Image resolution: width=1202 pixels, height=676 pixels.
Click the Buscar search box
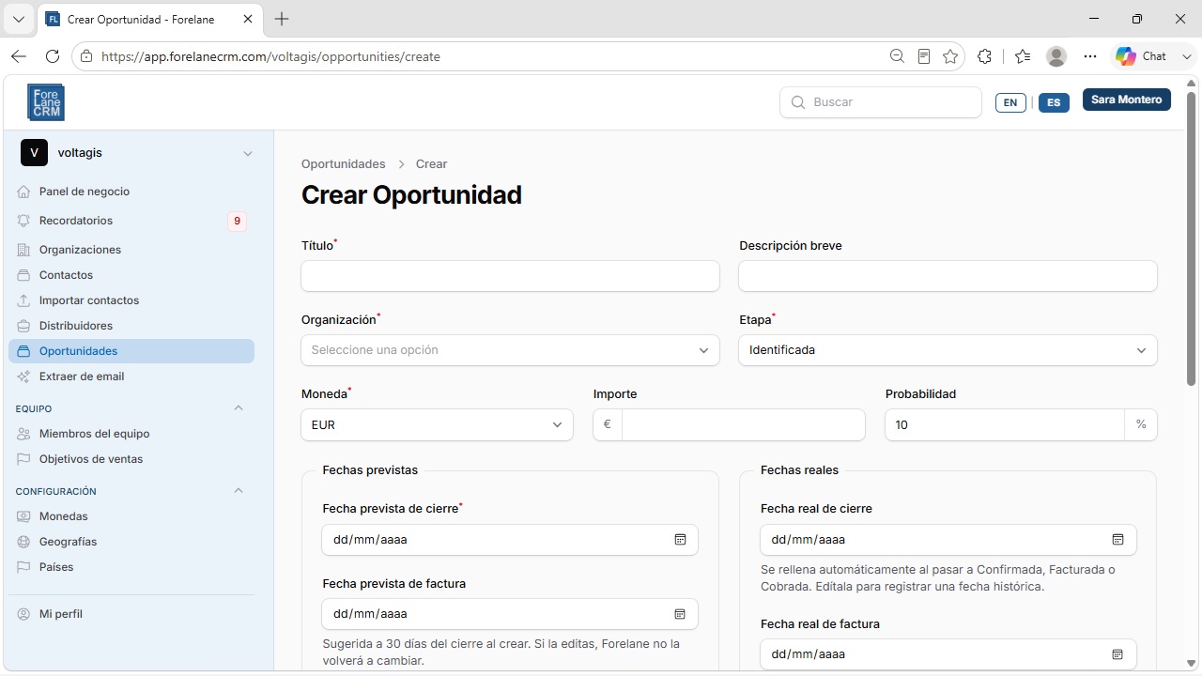coord(881,102)
